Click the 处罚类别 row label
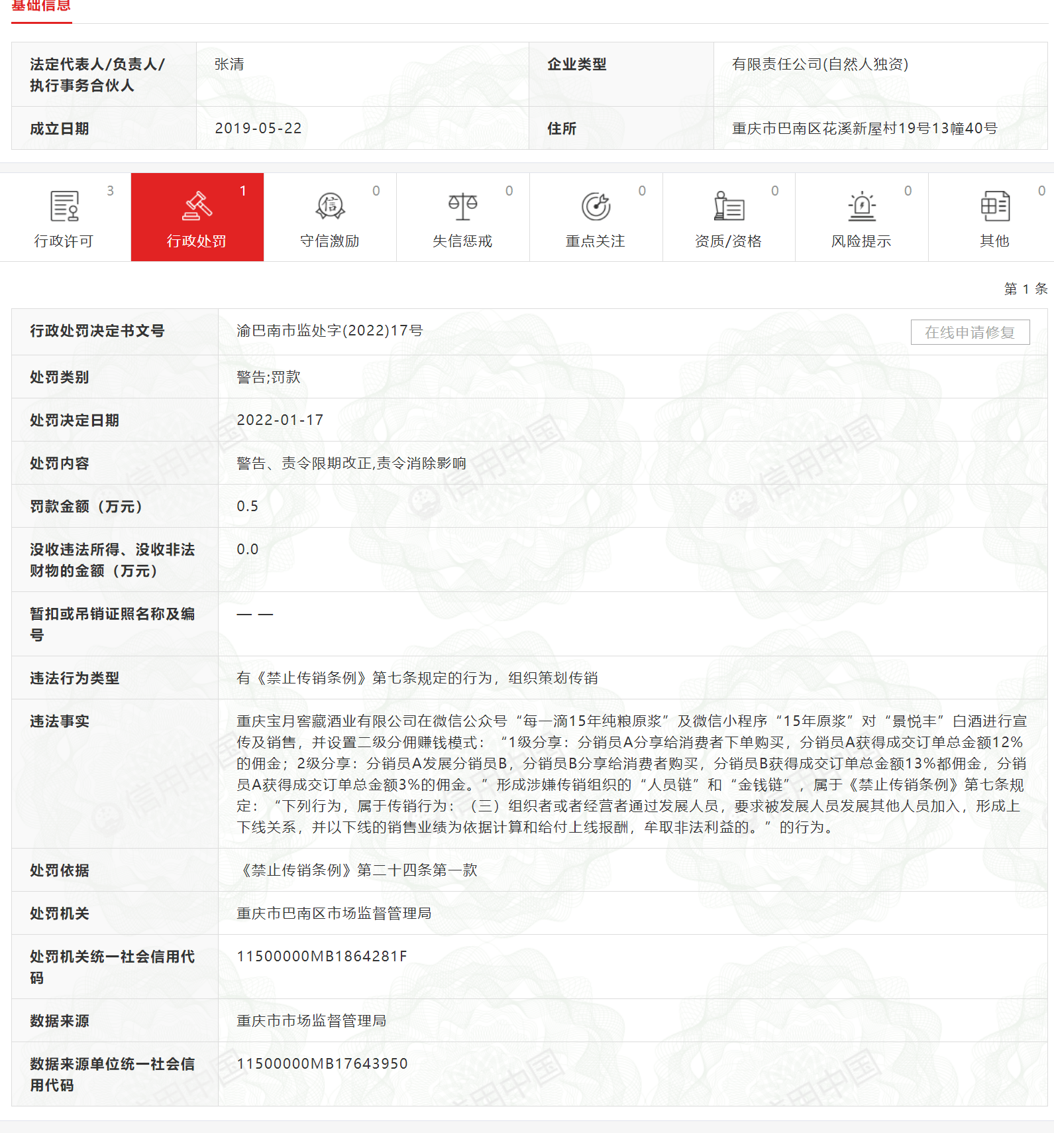 (60, 377)
